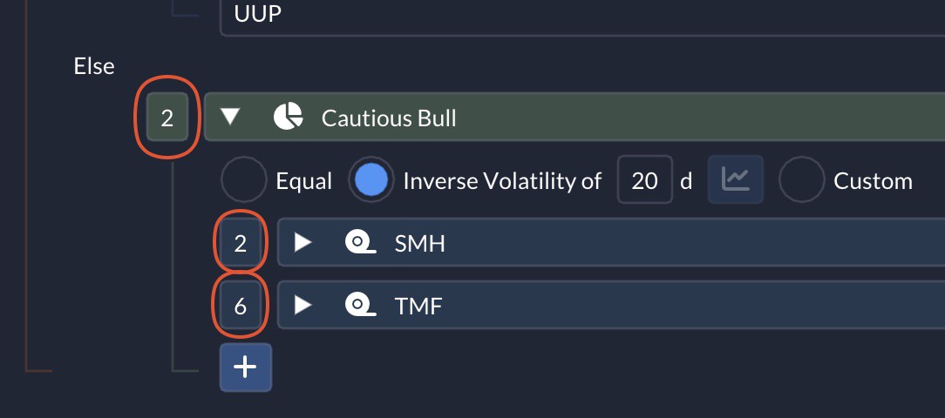Image resolution: width=945 pixels, height=418 pixels.
Task: Add a new asset with the plus button
Action: pos(245,367)
